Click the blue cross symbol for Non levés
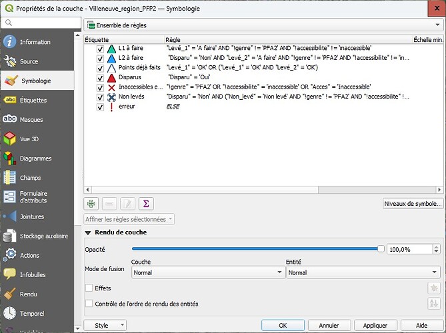This screenshot has width=446, height=333. 111,97
